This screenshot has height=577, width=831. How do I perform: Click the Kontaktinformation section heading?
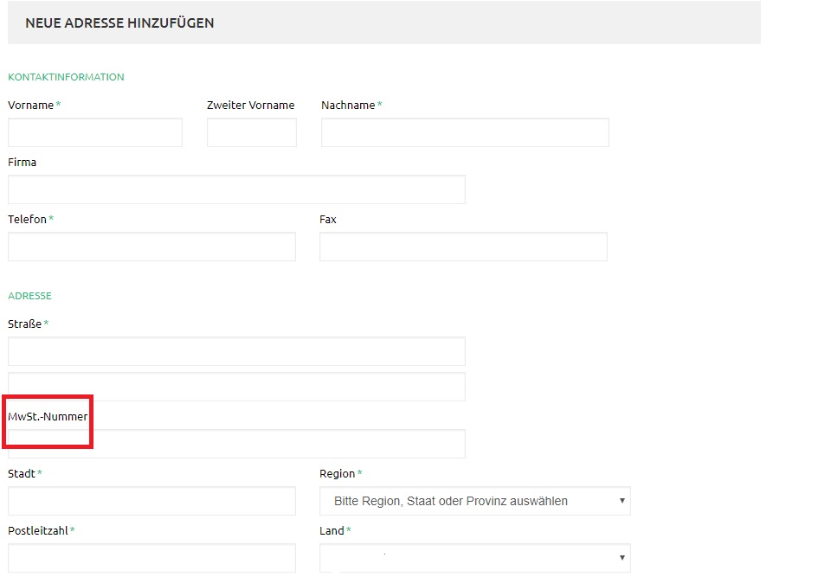click(66, 77)
